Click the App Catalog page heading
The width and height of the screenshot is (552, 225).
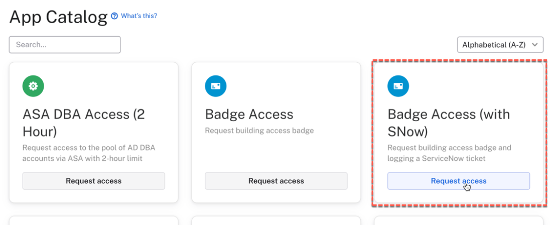point(58,17)
